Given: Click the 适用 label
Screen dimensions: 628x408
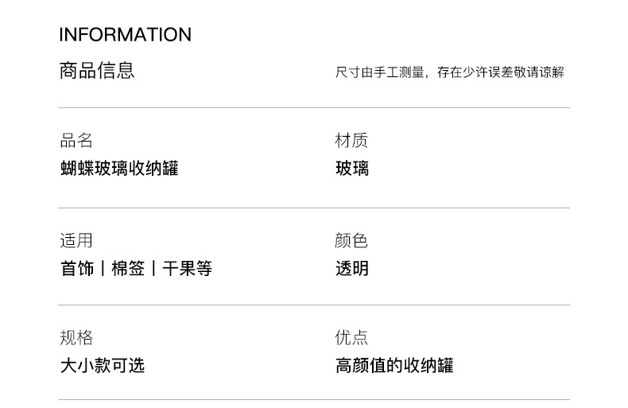Looking at the screenshot, I should pyautogui.click(x=76, y=241).
